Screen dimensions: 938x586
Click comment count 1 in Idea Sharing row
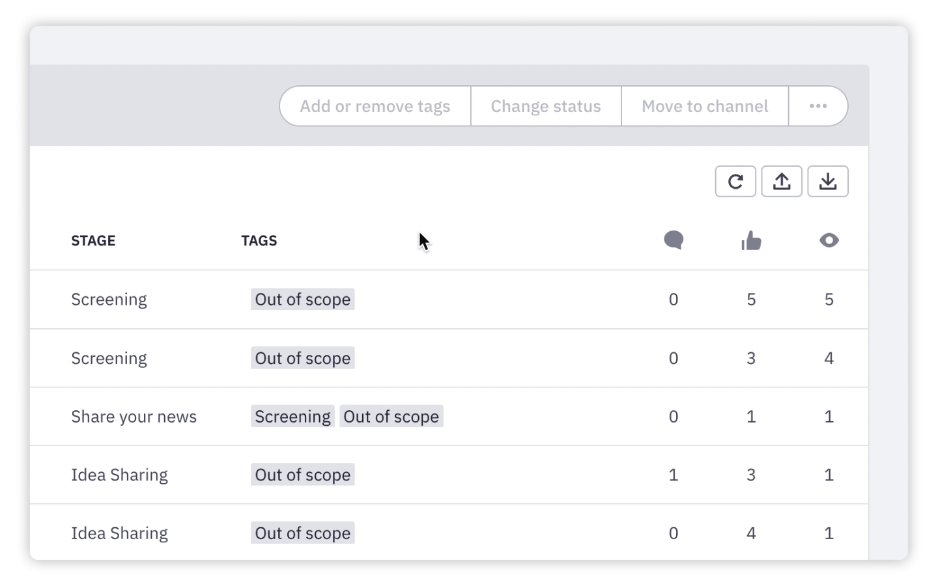(674, 475)
